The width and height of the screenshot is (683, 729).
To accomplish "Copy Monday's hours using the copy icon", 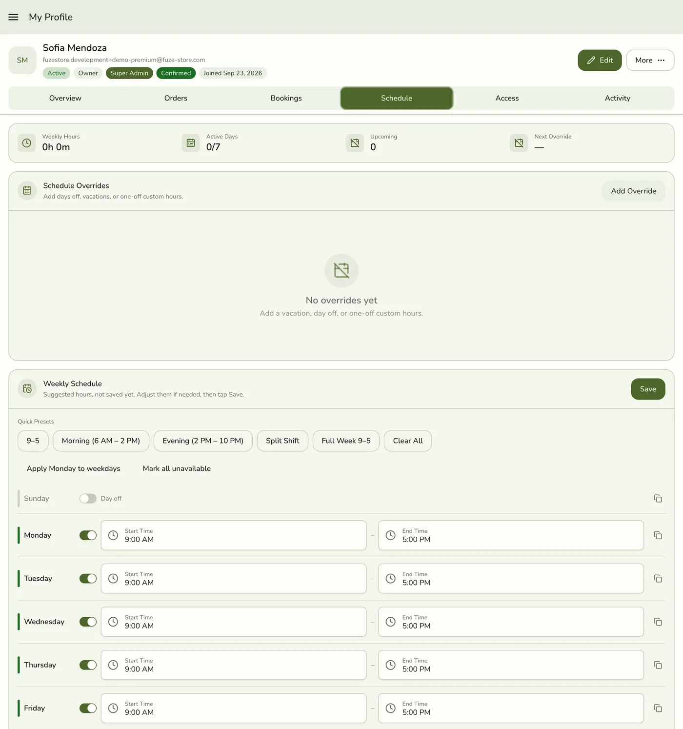I will [658, 535].
